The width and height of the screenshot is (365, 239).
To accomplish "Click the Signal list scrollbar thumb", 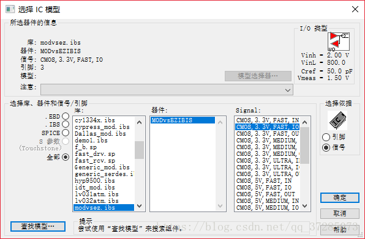I will pyautogui.click(x=304, y=145).
